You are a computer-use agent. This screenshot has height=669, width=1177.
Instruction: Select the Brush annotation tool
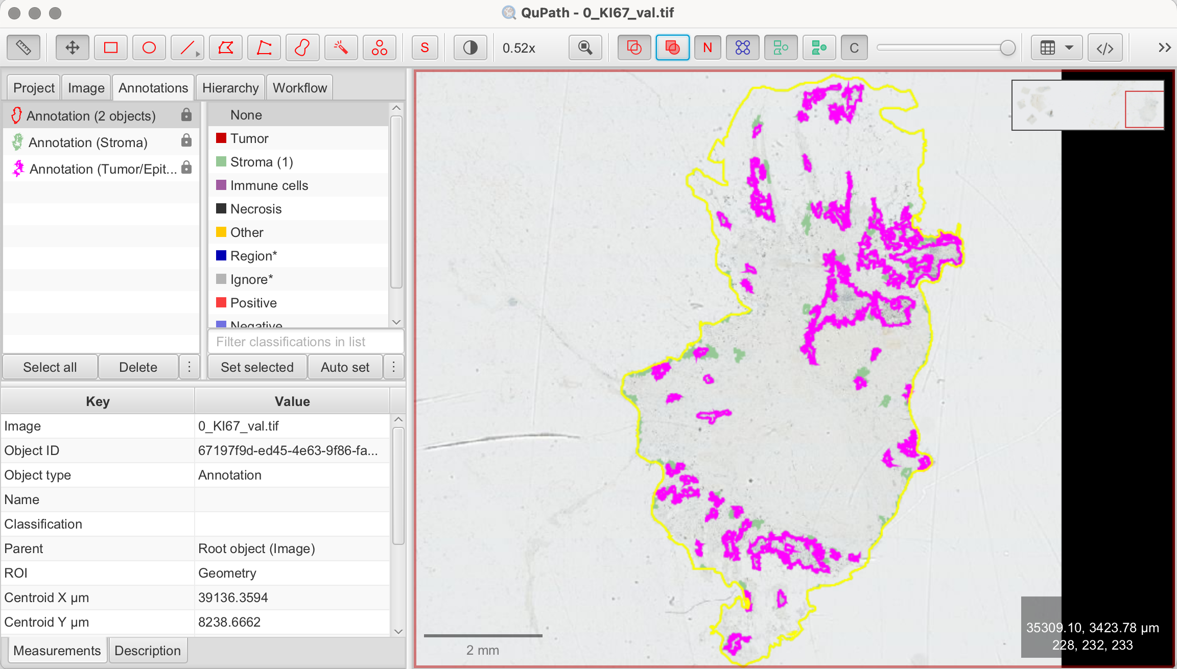(302, 48)
